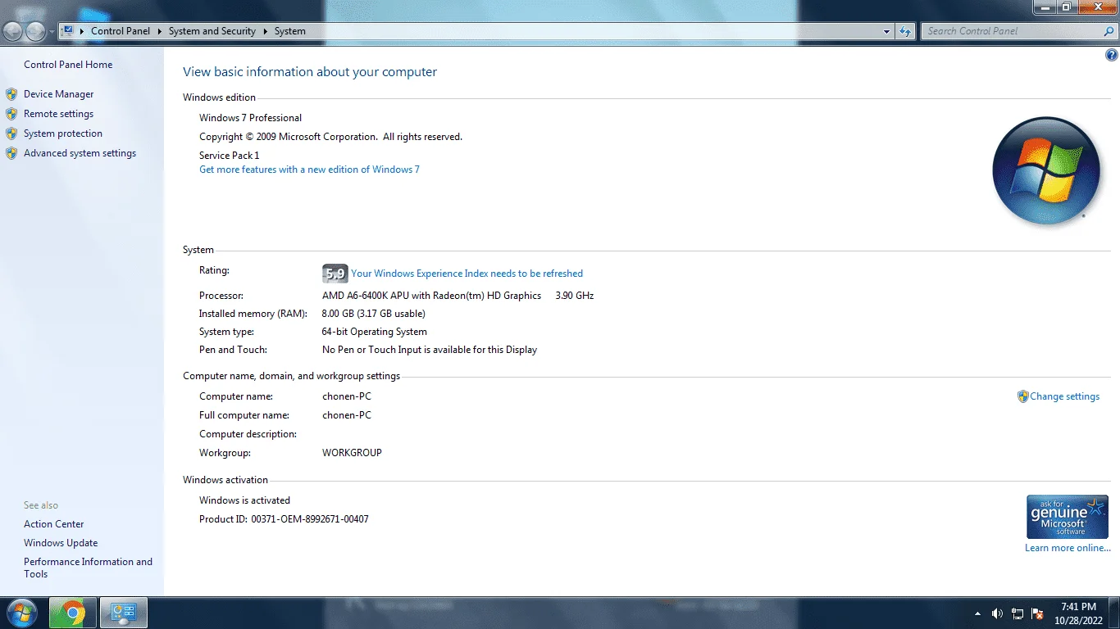
Task: Click the Change settings link
Action: pos(1064,396)
